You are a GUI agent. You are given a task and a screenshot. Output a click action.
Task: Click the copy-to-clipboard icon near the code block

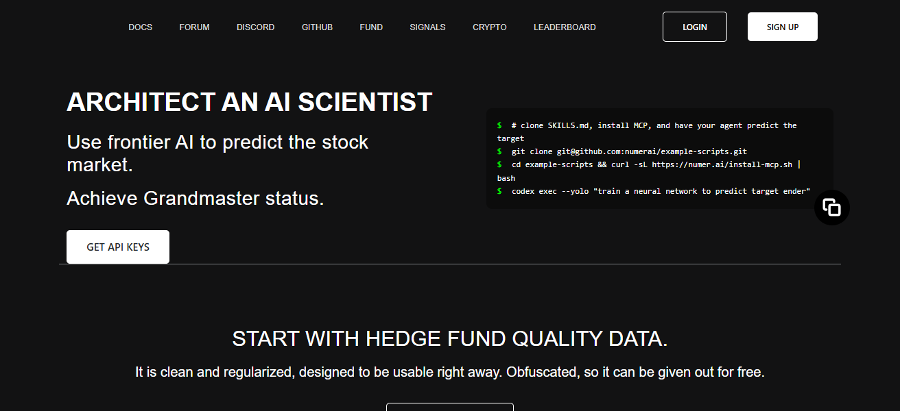[x=831, y=207]
